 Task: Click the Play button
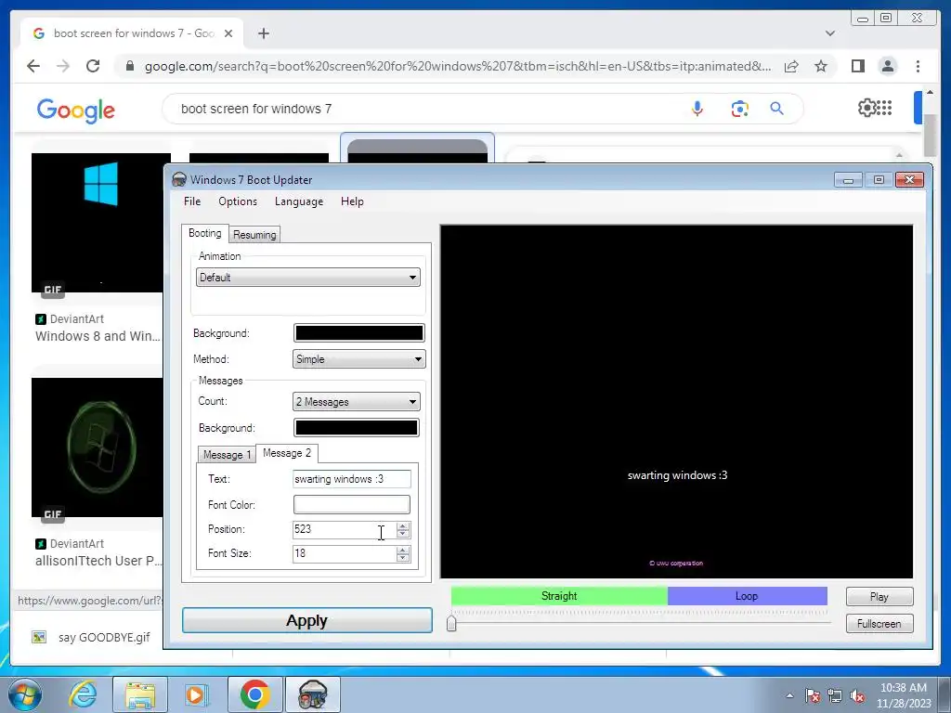tap(879, 597)
